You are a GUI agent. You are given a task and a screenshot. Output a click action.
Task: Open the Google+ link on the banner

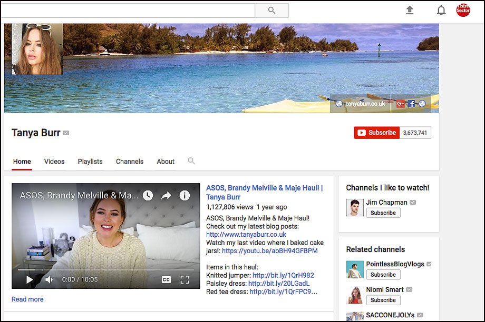(x=400, y=104)
